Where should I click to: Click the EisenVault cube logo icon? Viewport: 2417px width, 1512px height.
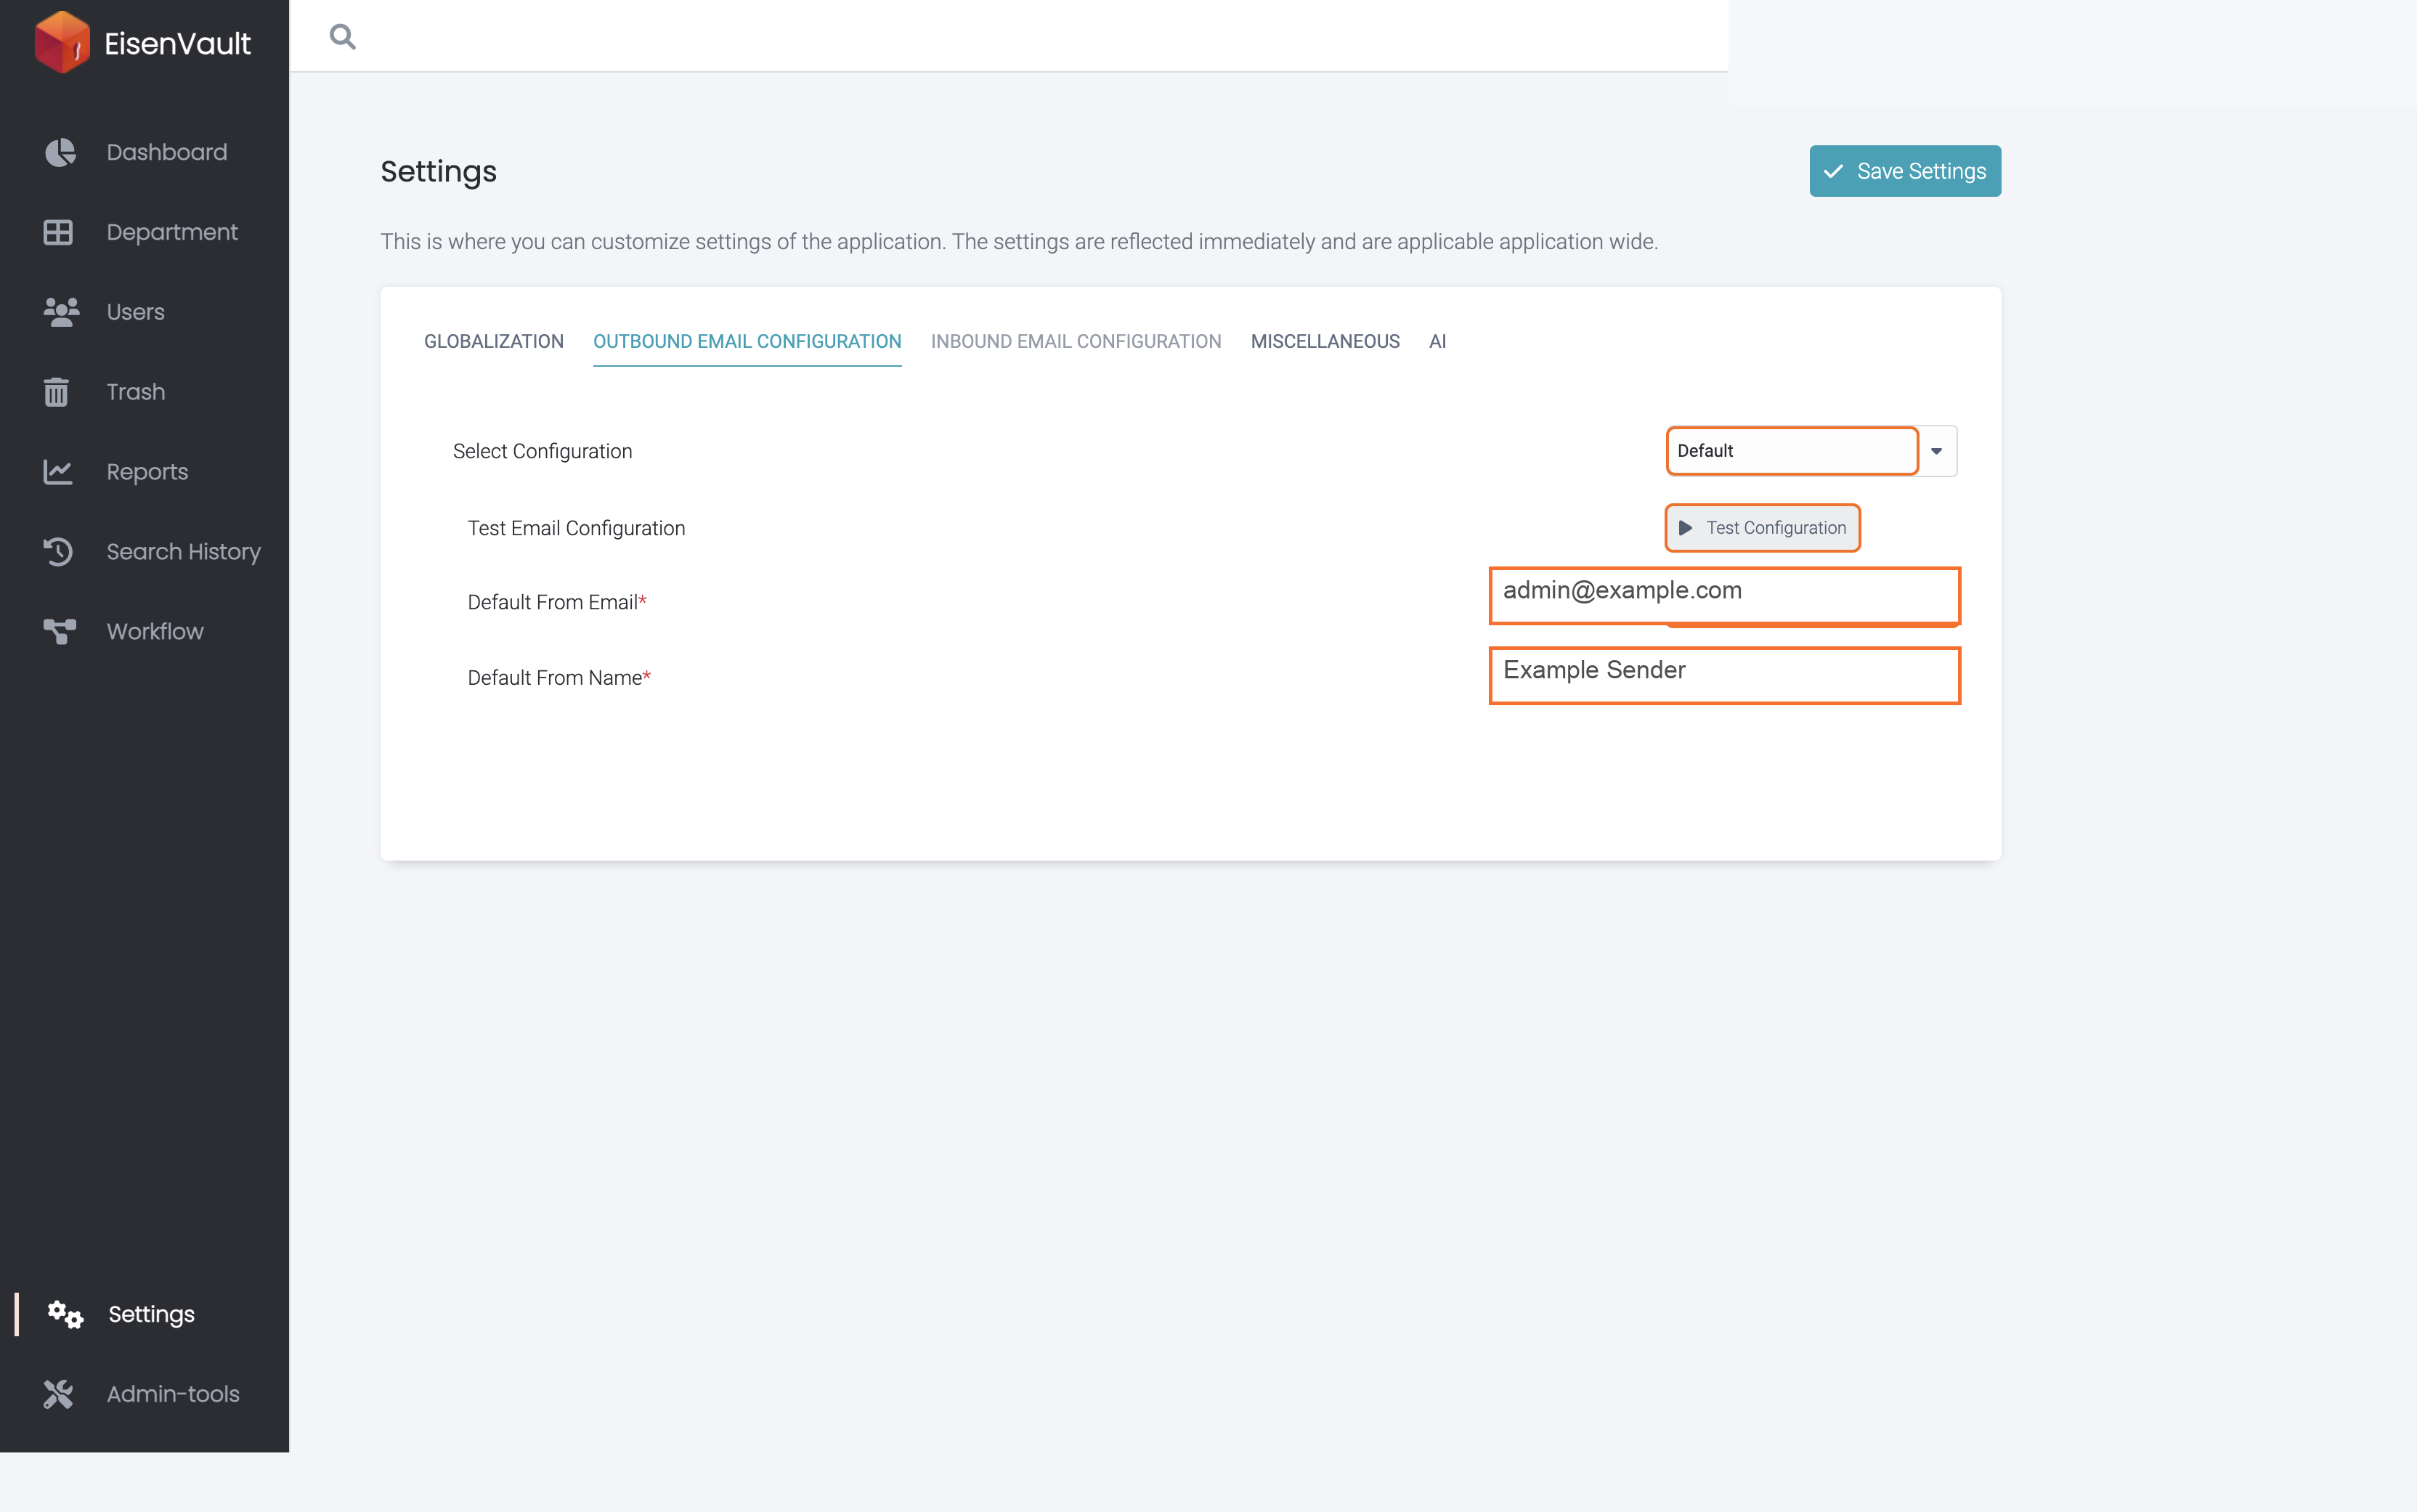click(62, 42)
